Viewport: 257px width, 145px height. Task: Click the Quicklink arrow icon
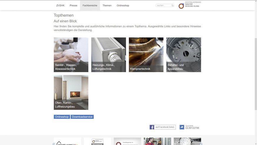click(182, 127)
